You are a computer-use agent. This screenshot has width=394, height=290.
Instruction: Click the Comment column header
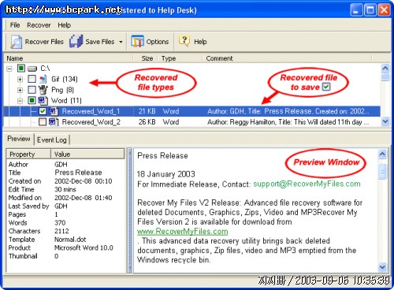pos(288,58)
